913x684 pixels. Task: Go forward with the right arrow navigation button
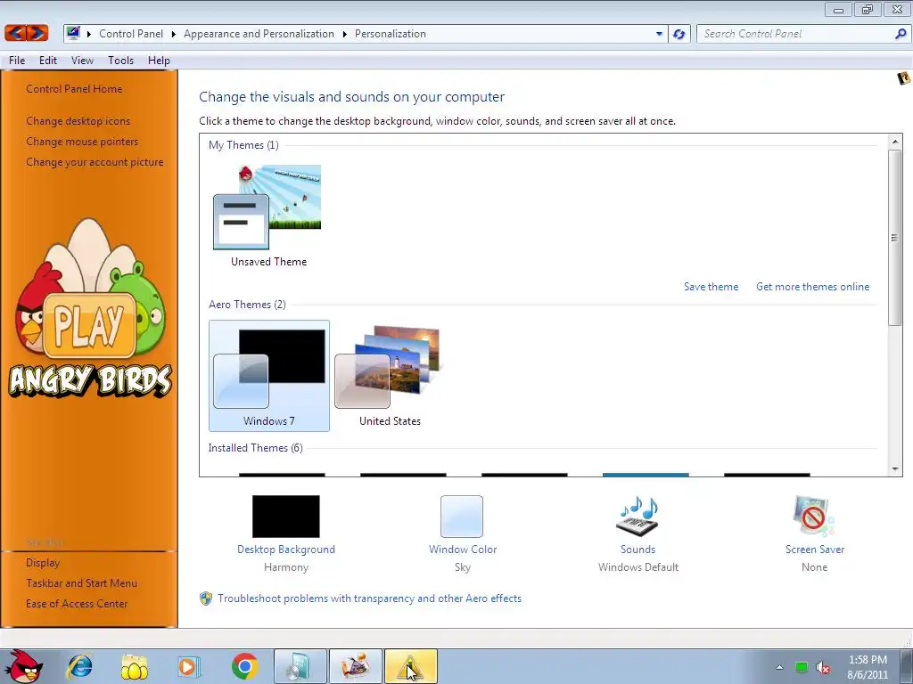point(37,33)
